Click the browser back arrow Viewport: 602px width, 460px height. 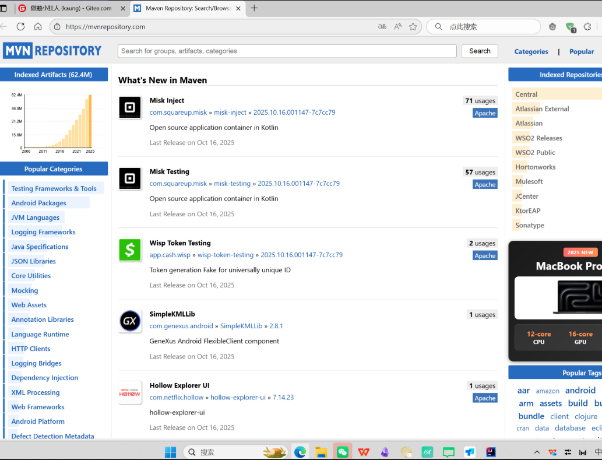(x=4, y=26)
